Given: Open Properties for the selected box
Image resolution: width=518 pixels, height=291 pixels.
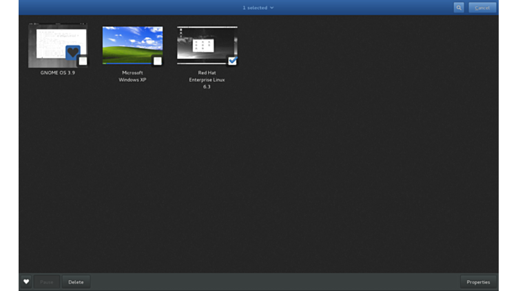Looking at the screenshot, I should coord(478,282).
